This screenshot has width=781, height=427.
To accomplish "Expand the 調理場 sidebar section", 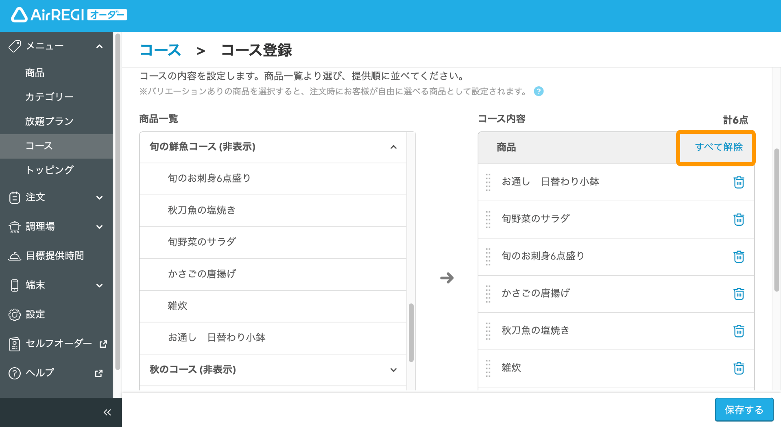I will pyautogui.click(x=99, y=227).
